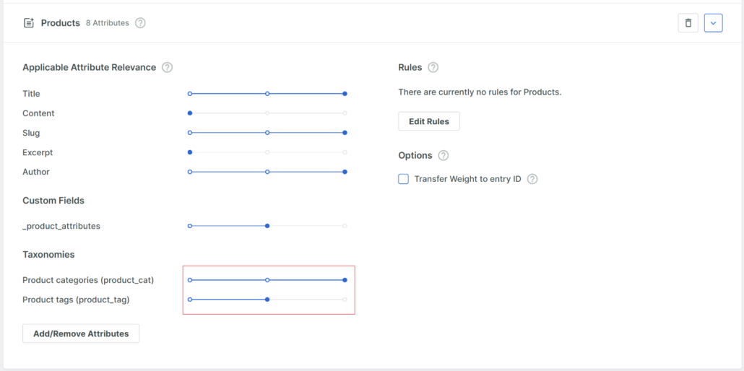Click Add/Remove Attributes button
The height and width of the screenshot is (371, 744).
81,333
